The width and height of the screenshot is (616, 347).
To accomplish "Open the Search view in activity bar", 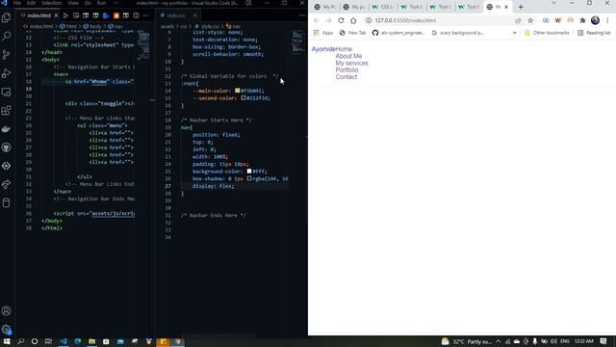I will pos(7,36).
